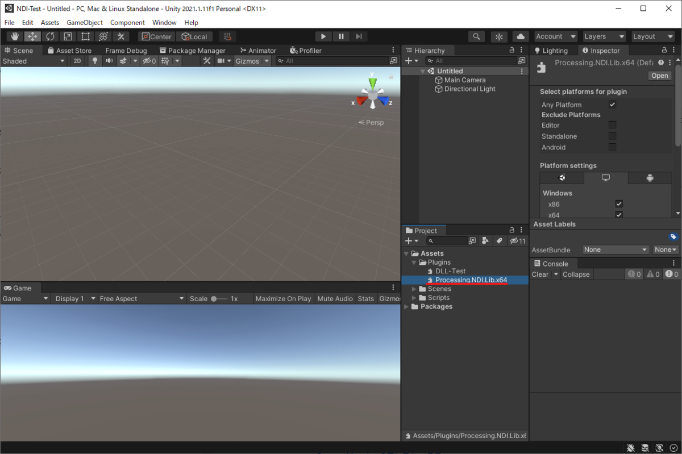Check the Standalone exclude checkbox

click(x=612, y=136)
